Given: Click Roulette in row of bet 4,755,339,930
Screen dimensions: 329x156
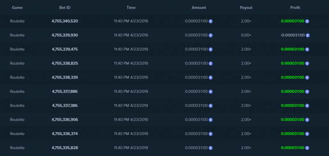Looking at the screenshot, I should click(x=17, y=35).
